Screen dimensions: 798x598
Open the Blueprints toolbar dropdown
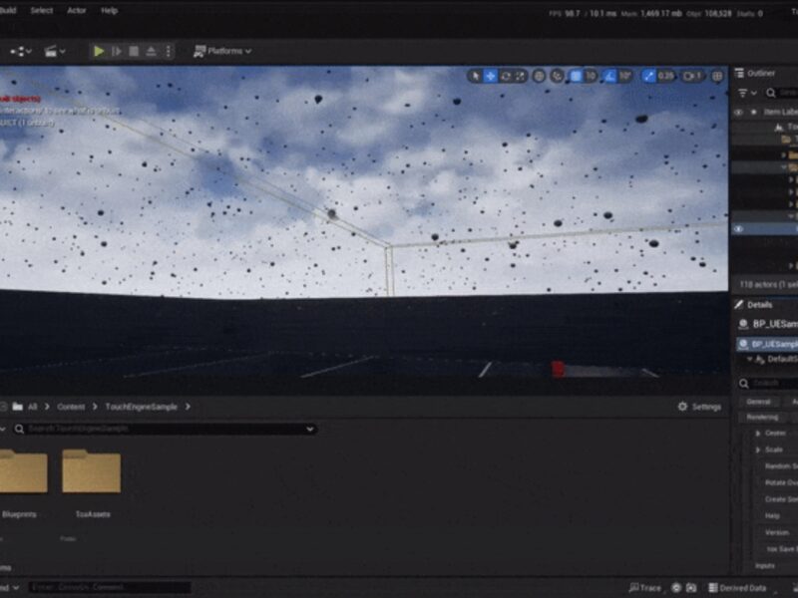pyautogui.click(x=21, y=51)
